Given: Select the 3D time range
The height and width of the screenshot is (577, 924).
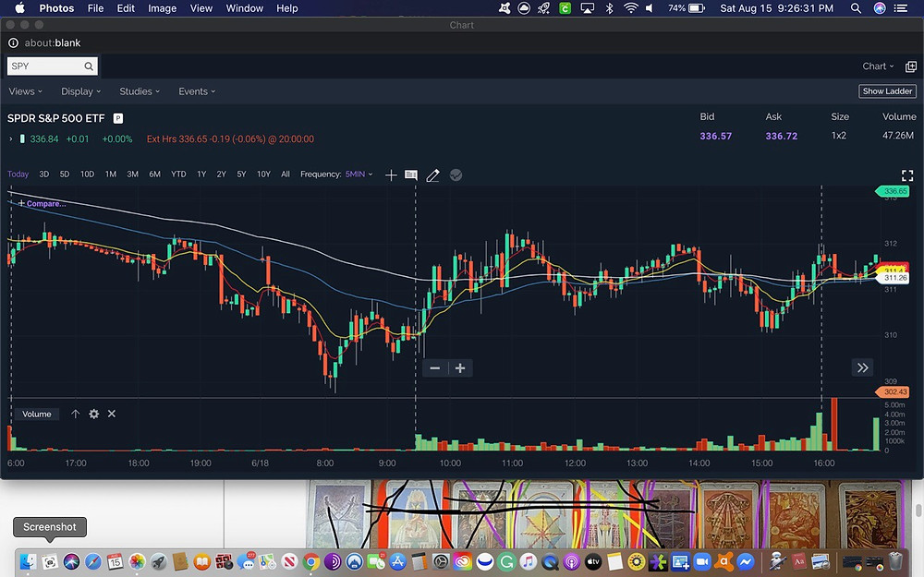Looking at the screenshot, I should [x=44, y=174].
